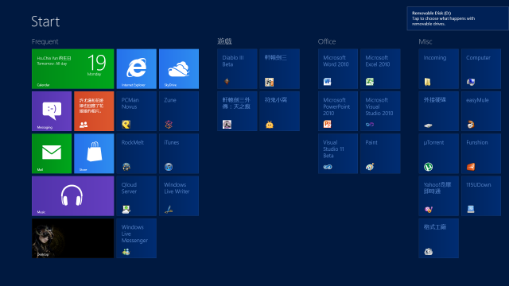Launch the Yahoo!奇摩即時通 tile
The image size is (509, 286).
coord(438,196)
